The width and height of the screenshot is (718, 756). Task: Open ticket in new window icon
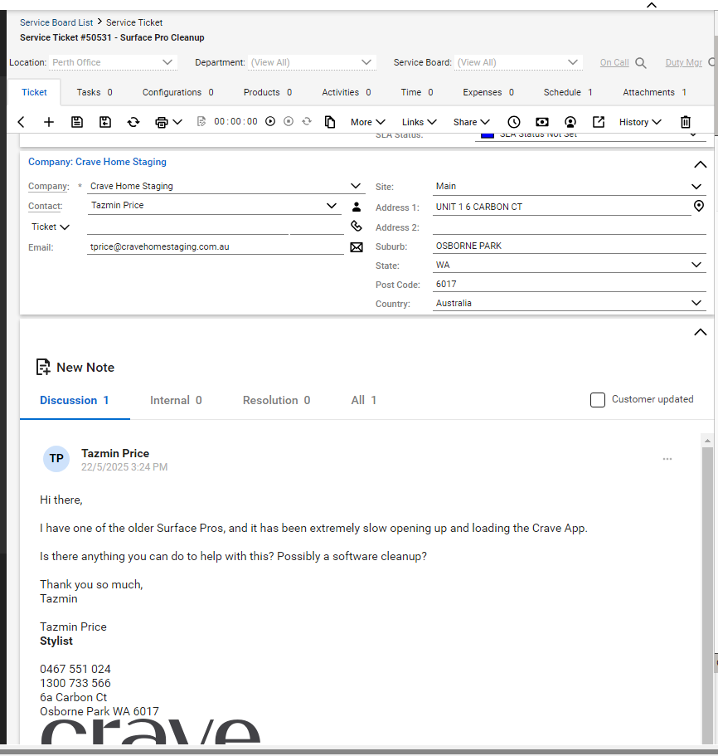[599, 122]
